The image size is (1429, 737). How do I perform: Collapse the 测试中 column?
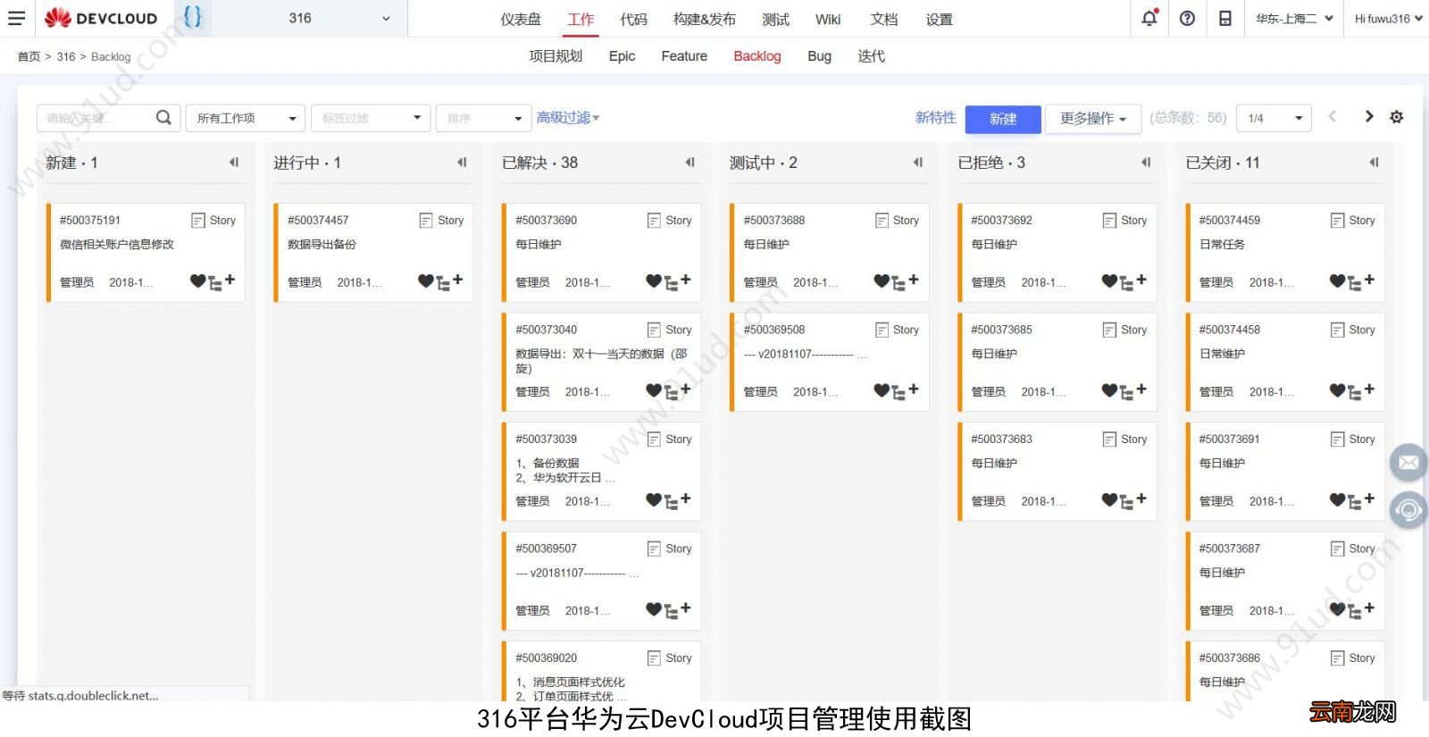[x=917, y=163]
